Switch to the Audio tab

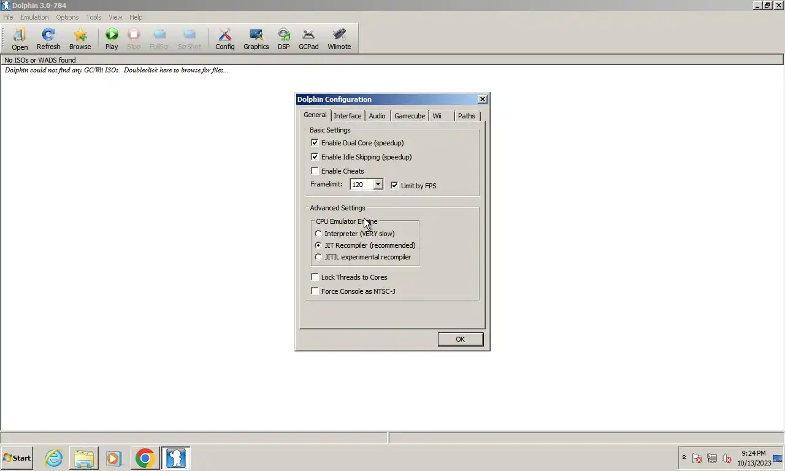click(377, 116)
